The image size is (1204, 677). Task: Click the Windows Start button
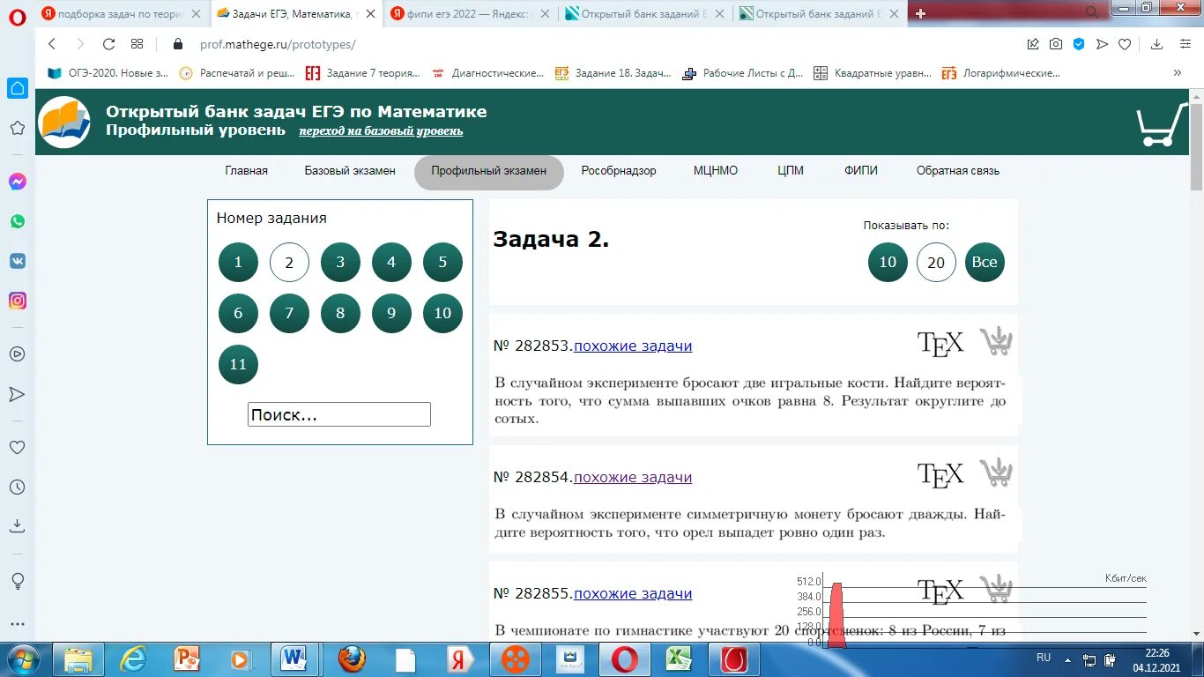[24, 658]
